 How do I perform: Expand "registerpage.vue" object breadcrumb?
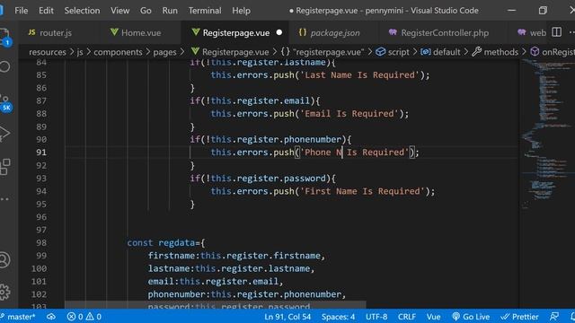[x=323, y=52]
